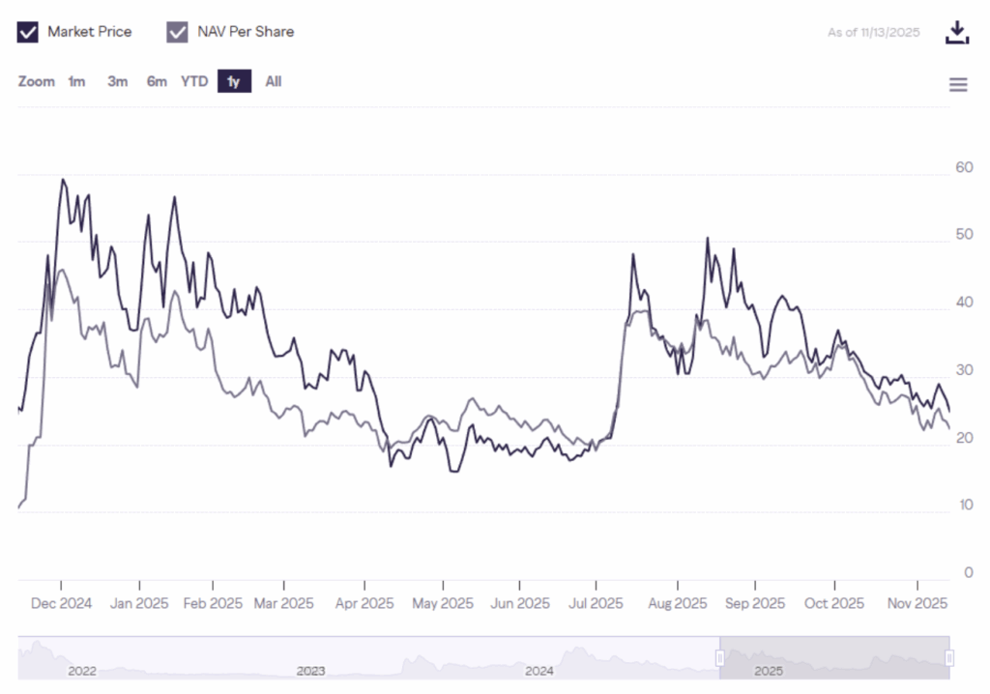Select the 6m zoom option
This screenshot has width=990, height=694.
tap(157, 81)
